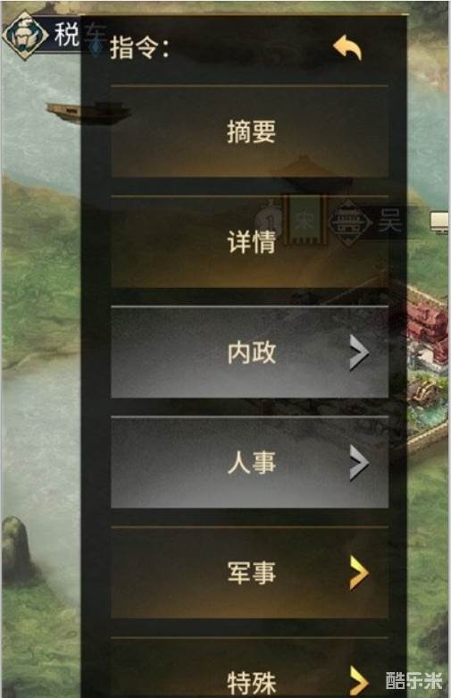Expand the 内政 chevron arrow
The image size is (451, 698).
pyautogui.click(x=358, y=352)
